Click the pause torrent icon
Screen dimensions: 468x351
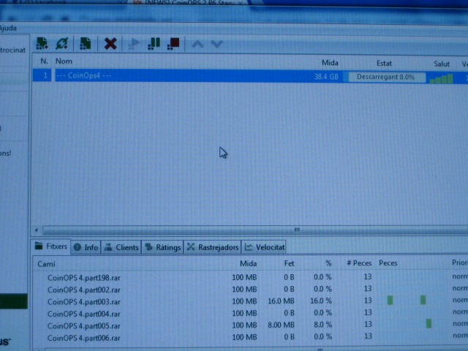(x=154, y=44)
